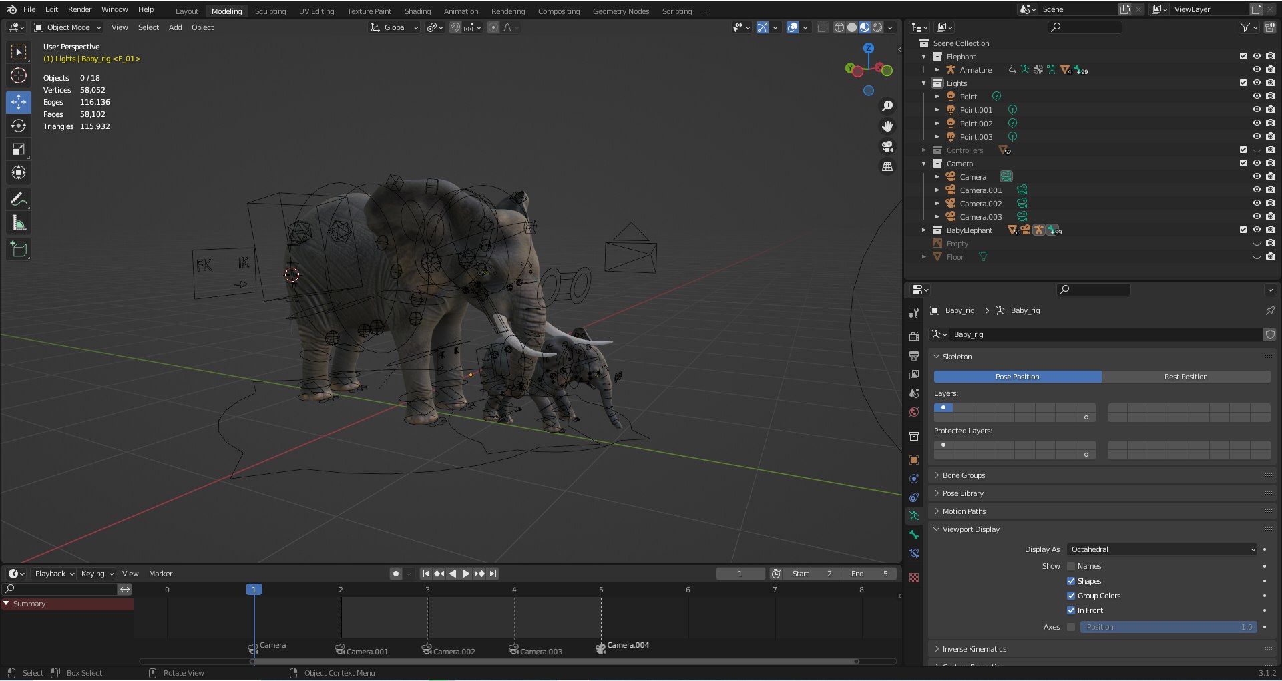1282x681 pixels.
Task: Select the Cursor tool in the viewport toolbar
Action: pos(19,75)
